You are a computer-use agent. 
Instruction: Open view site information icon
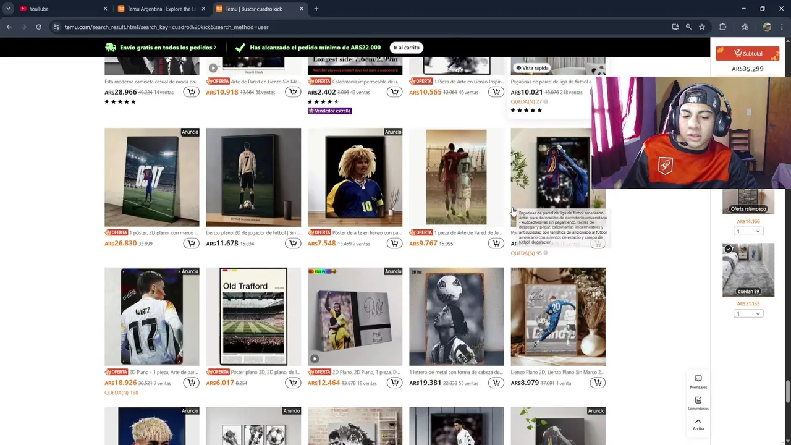click(56, 27)
